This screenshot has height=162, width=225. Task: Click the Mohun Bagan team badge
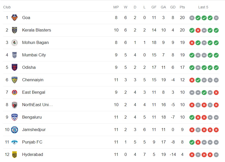(x=14, y=43)
